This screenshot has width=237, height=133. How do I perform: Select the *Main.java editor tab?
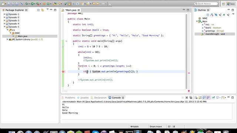[71, 10]
